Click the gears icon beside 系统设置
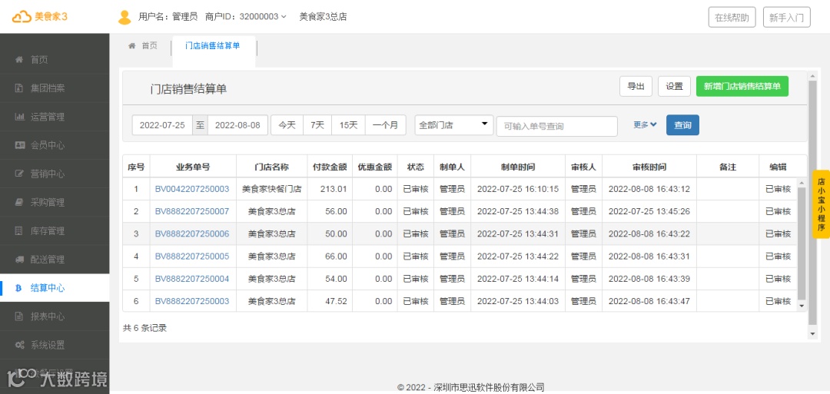This screenshot has height=394, width=830. click(x=19, y=346)
